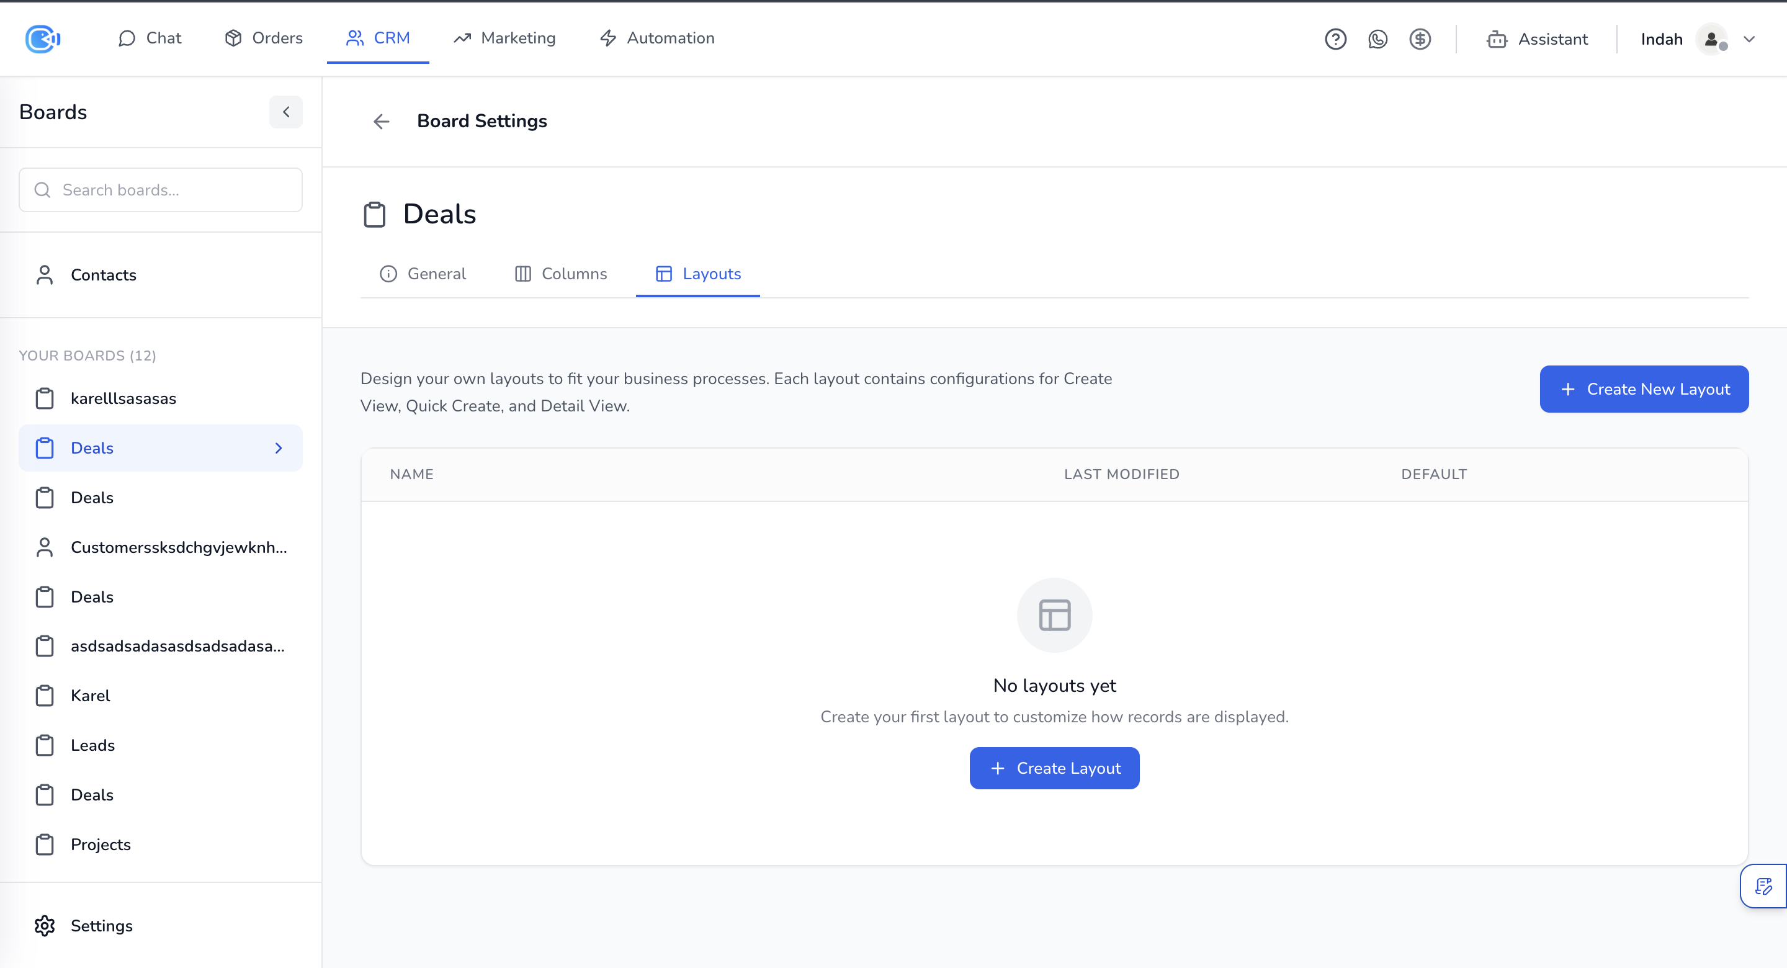The height and width of the screenshot is (968, 1787).
Task: Switch to the Columns tab
Action: tap(560, 274)
